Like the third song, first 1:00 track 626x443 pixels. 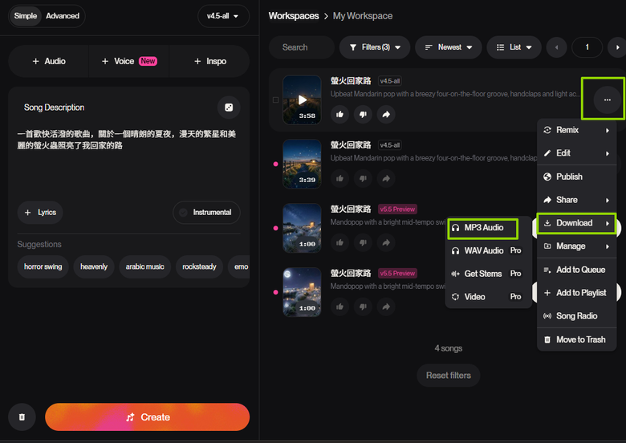(x=339, y=242)
